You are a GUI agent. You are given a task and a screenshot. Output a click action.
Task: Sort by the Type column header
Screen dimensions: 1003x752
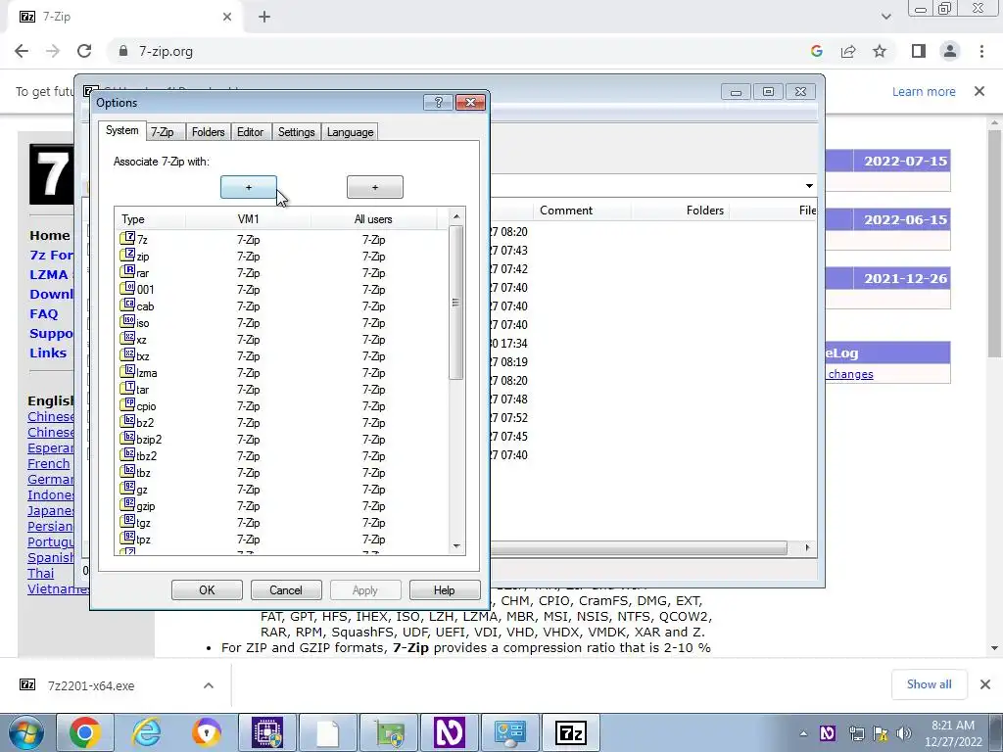[x=151, y=218]
